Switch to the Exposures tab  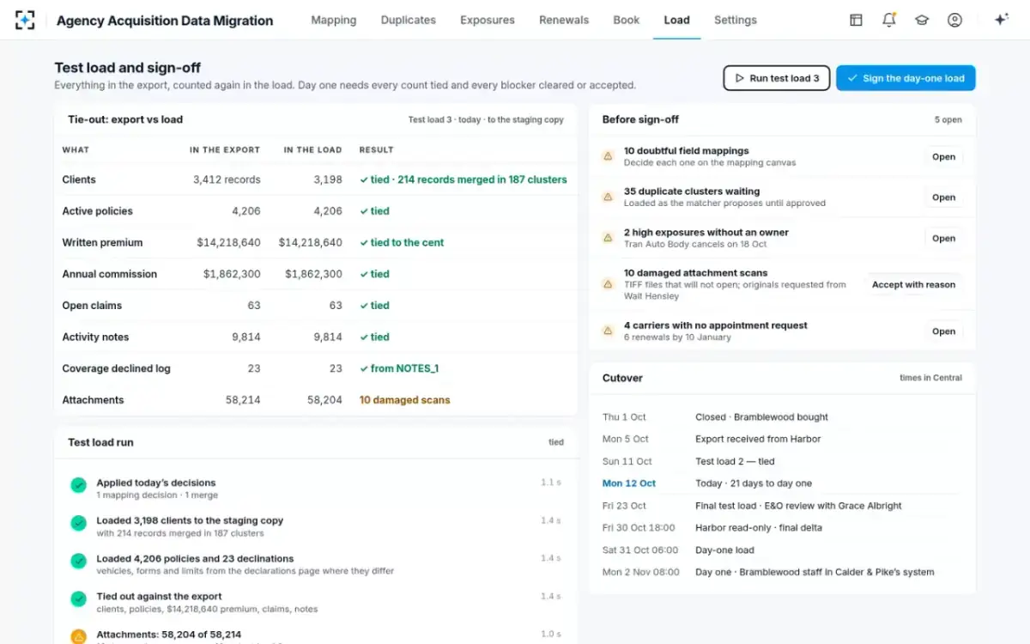coord(488,20)
